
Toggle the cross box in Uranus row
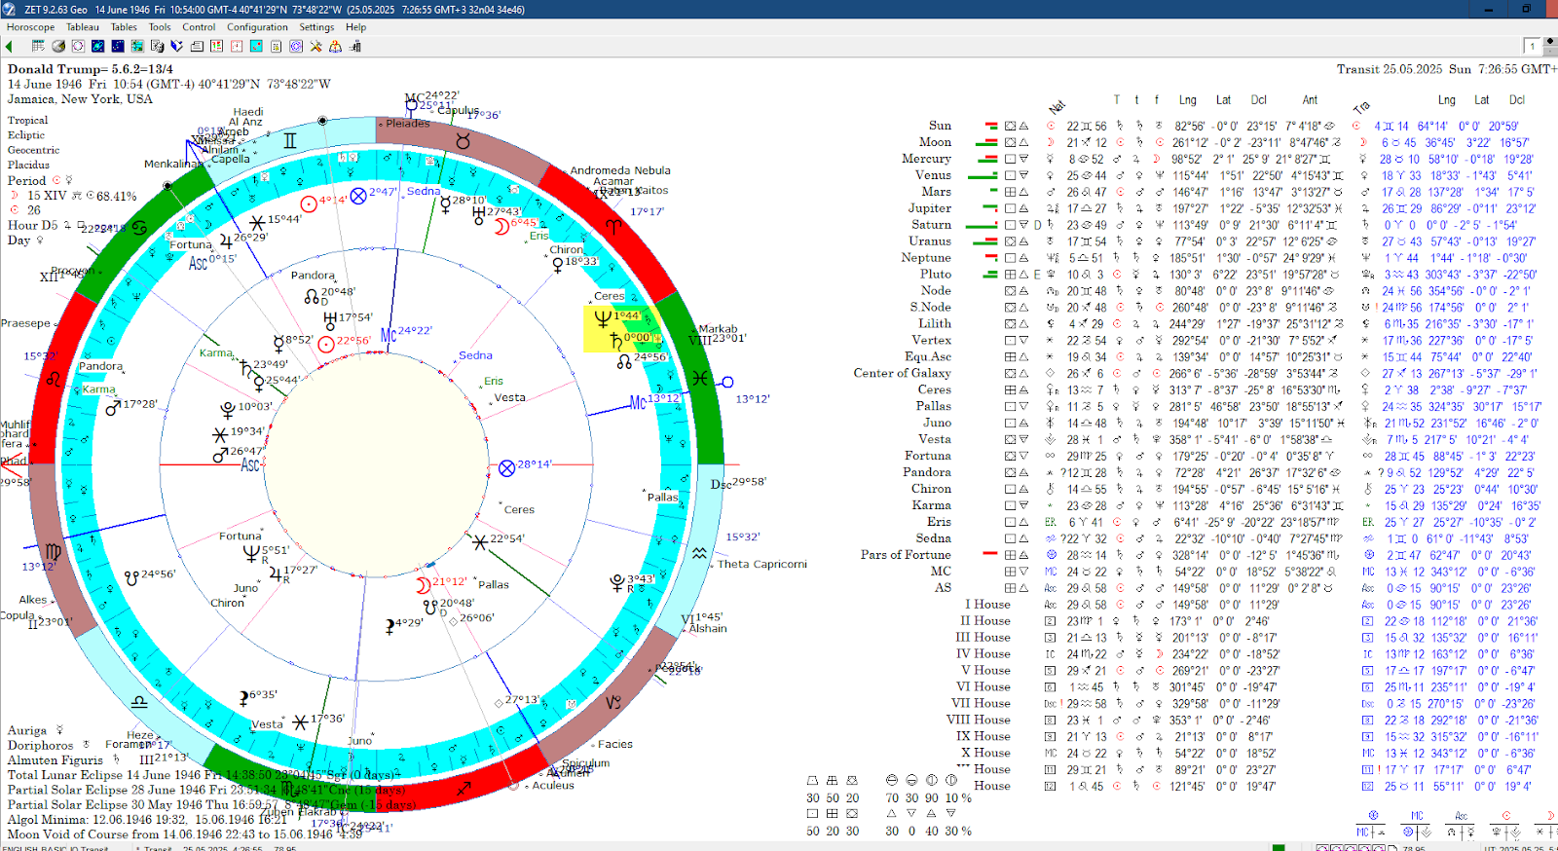point(1010,241)
